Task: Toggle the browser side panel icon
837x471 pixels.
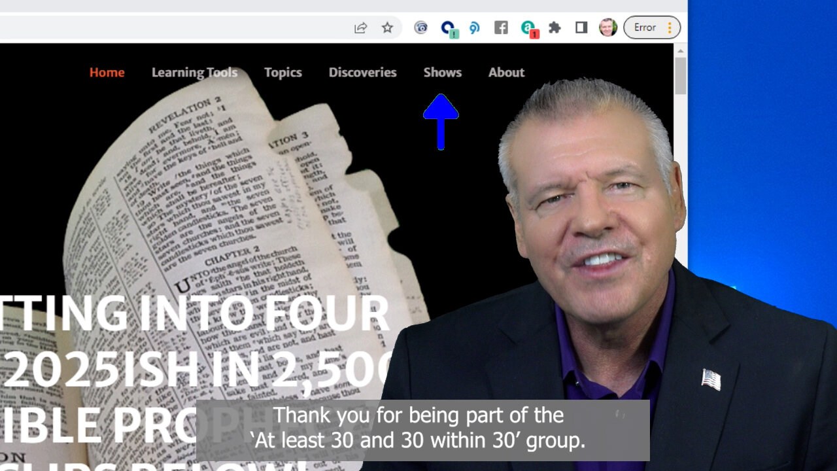Action: point(581,27)
